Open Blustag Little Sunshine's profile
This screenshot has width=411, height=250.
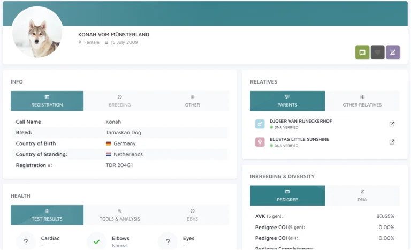(x=299, y=140)
